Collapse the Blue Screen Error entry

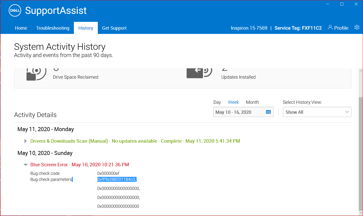(x=25, y=165)
